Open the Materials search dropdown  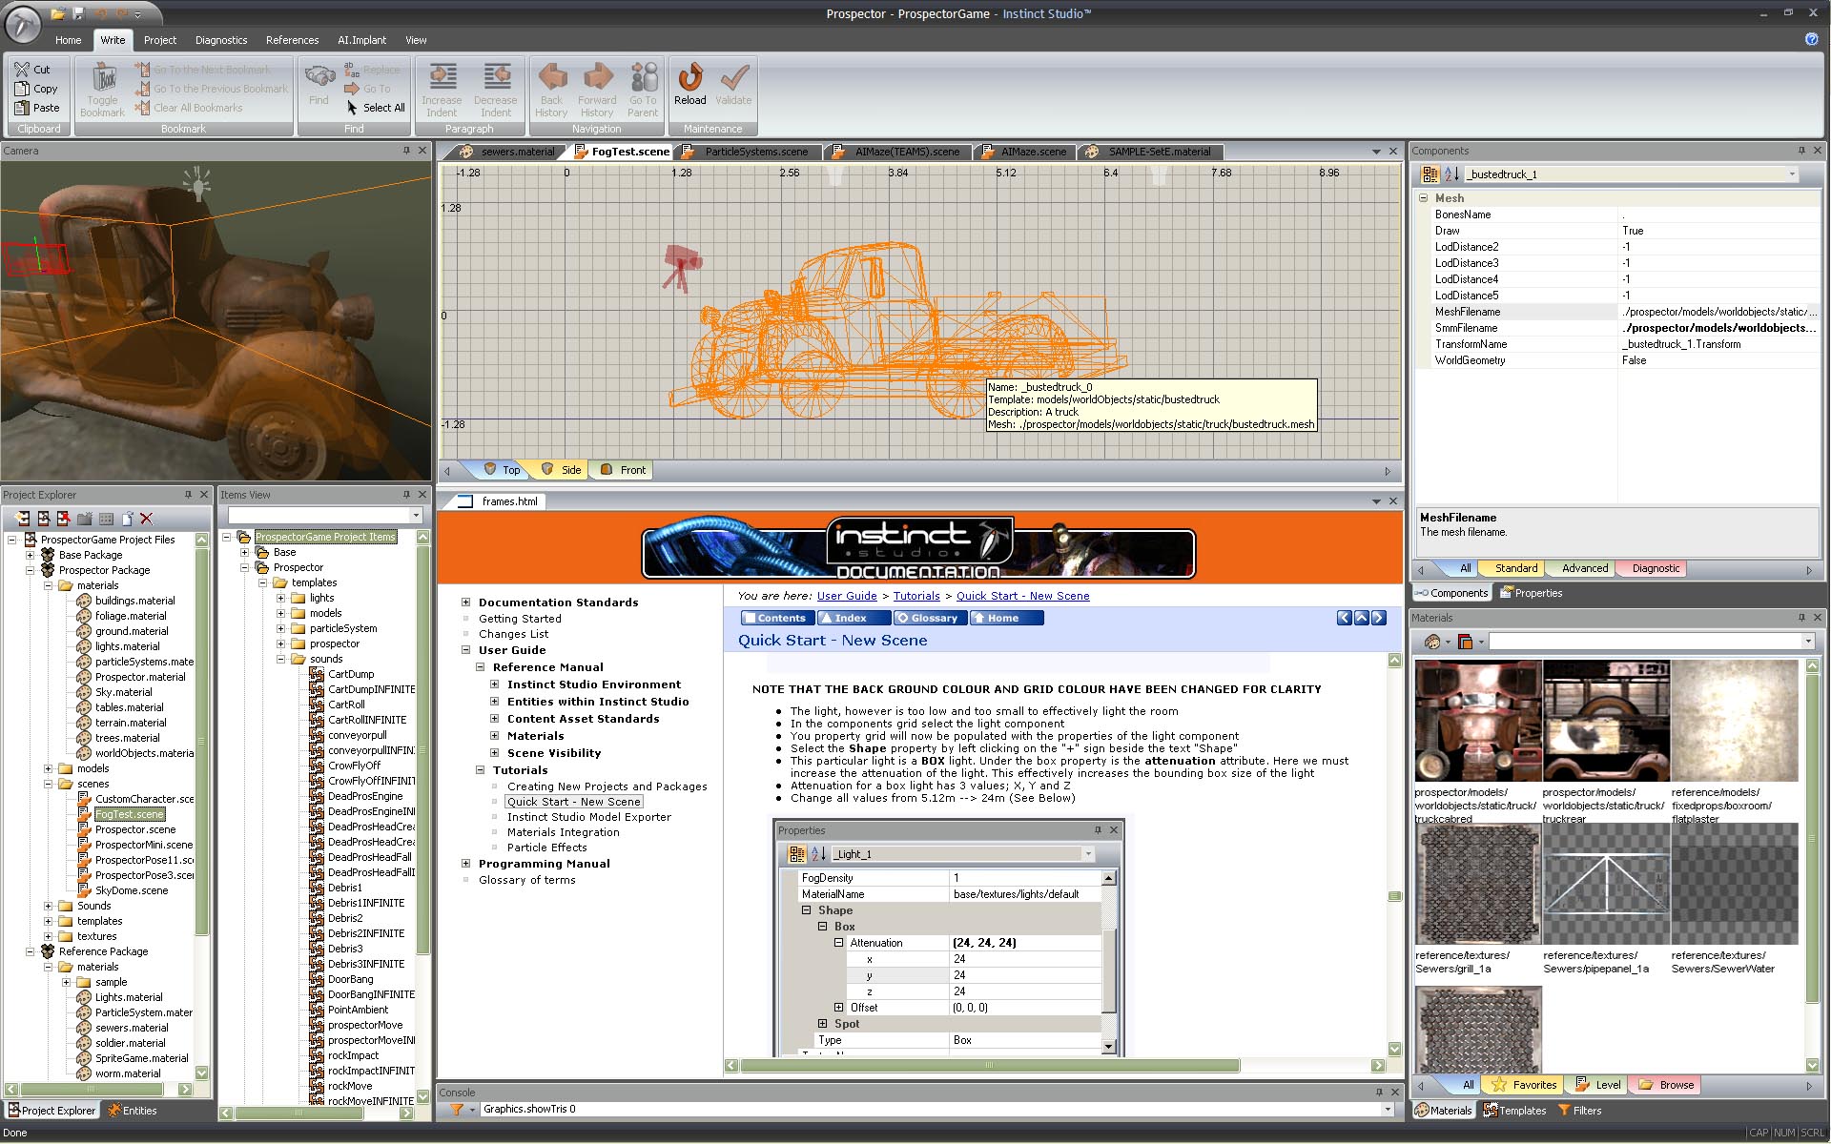click(x=1807, y=642)
